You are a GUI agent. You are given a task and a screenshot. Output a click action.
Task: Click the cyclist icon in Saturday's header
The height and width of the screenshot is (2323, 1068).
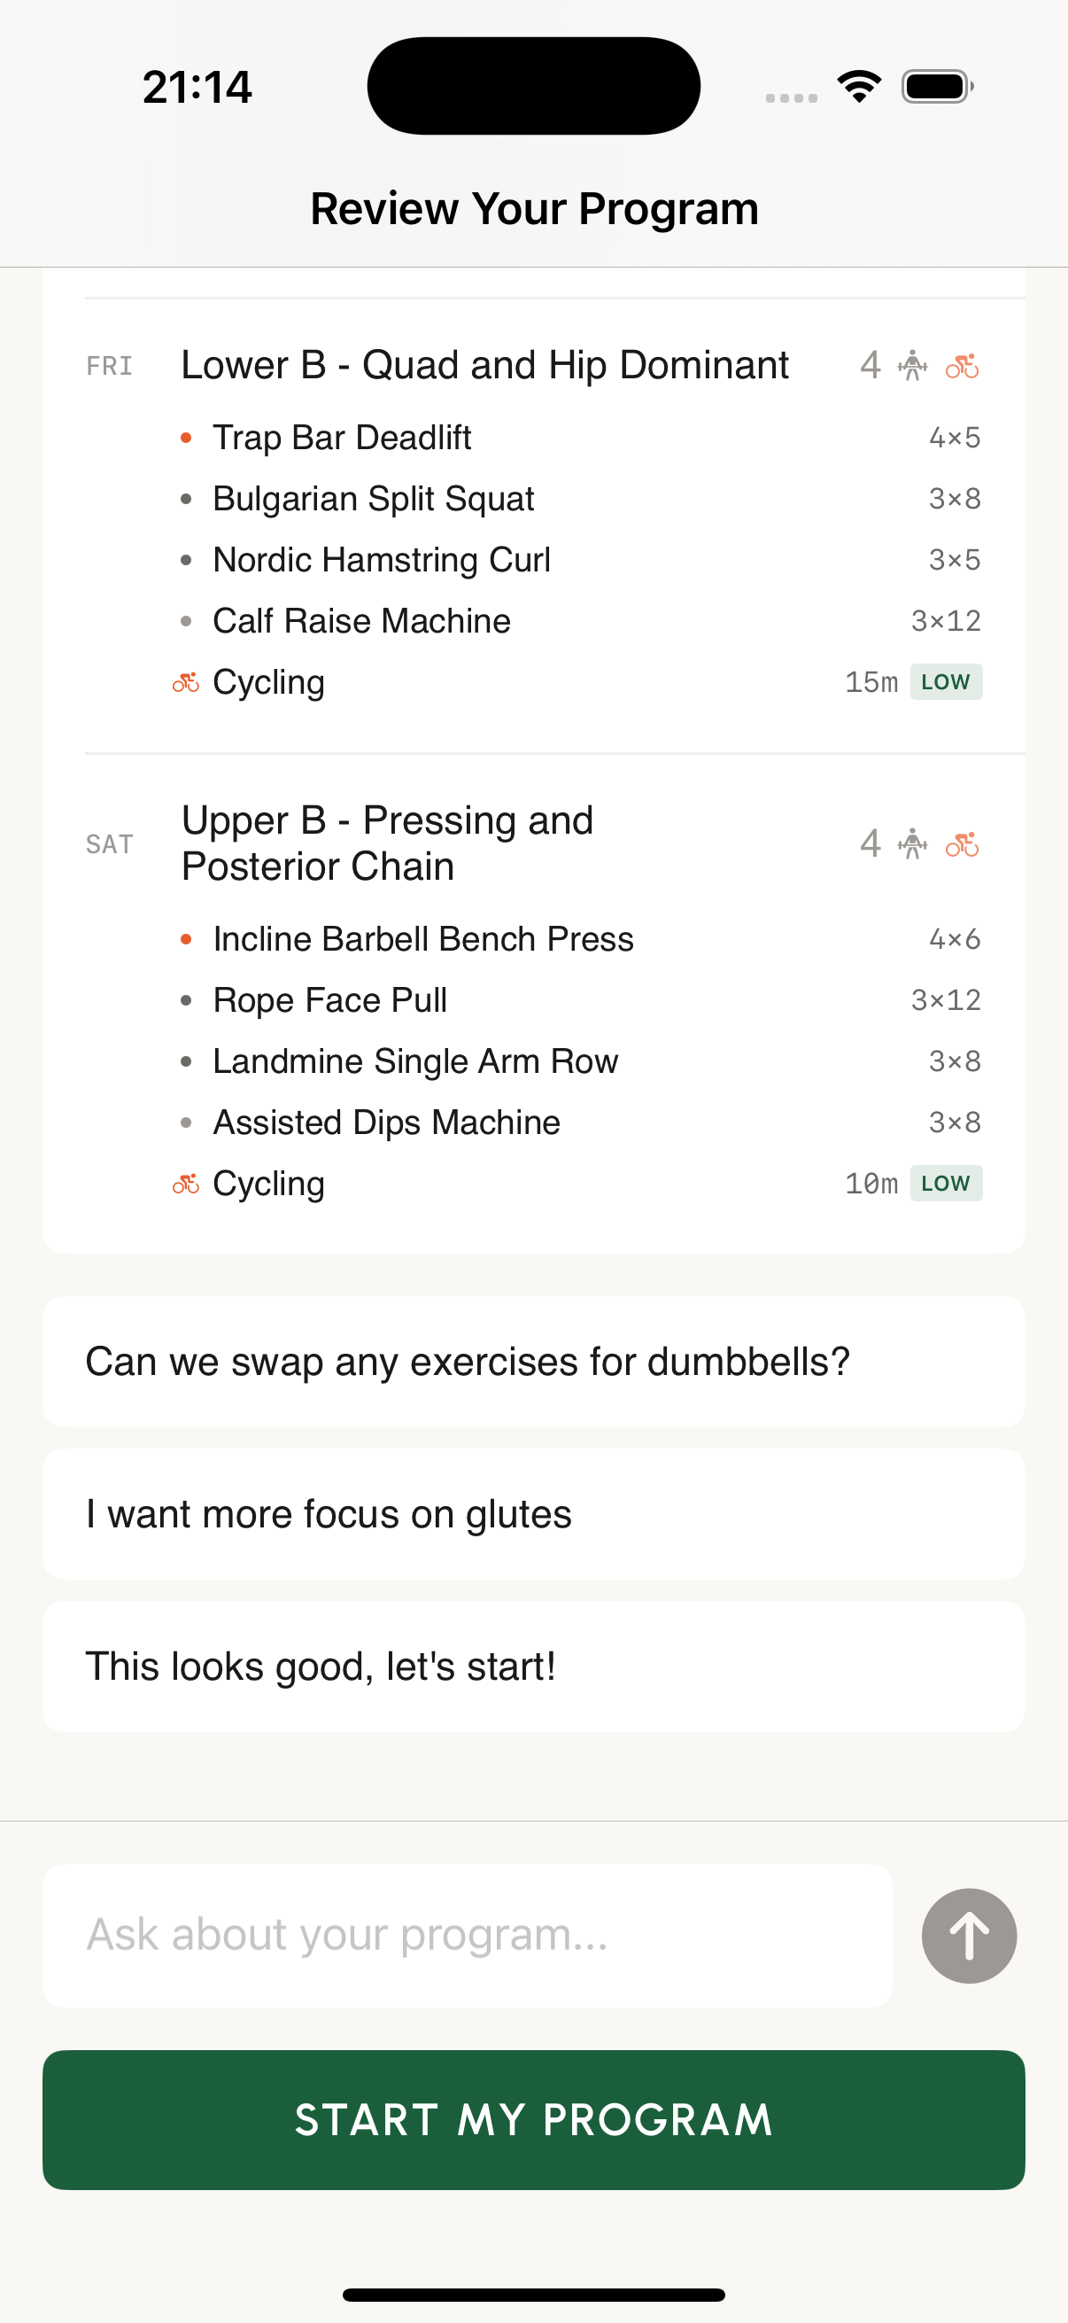[962, 844]
